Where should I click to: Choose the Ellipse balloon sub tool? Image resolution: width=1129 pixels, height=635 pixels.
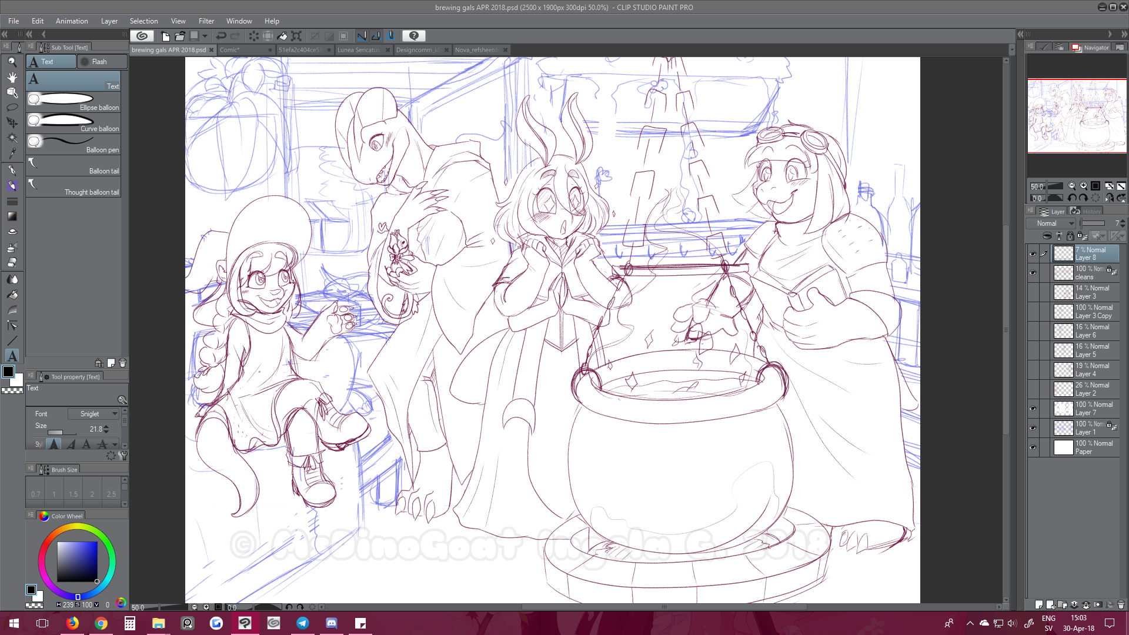pyautogui.click(x=74, y=101)
